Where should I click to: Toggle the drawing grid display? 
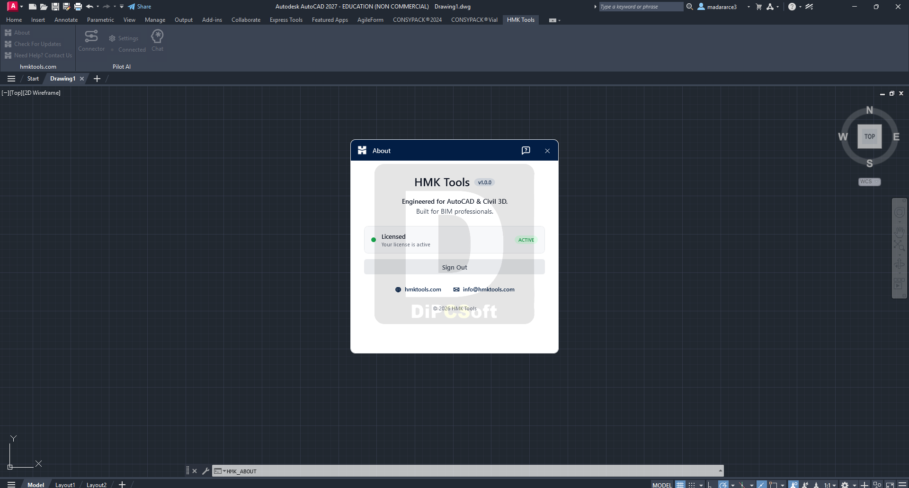680,485
